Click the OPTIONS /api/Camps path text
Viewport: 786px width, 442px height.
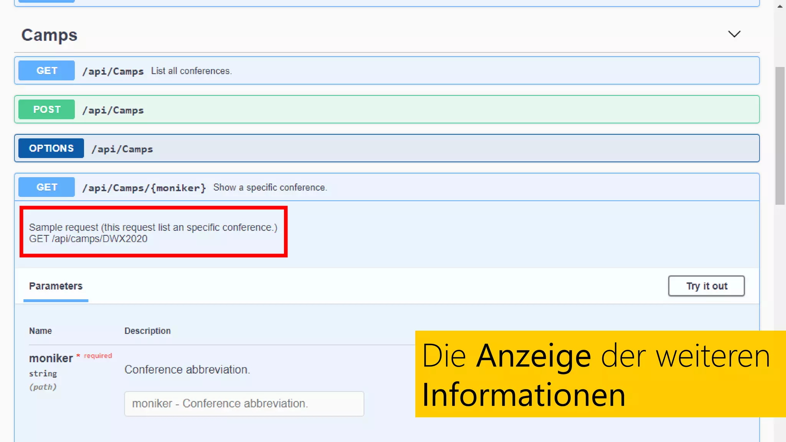point(122,149)
